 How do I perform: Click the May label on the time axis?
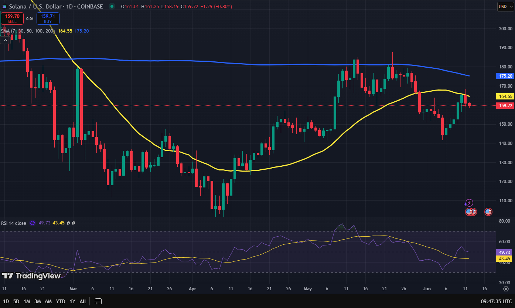click(308, 288)
